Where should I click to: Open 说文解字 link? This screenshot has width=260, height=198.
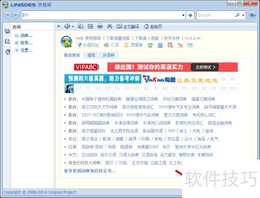click(x=168, y=155)
